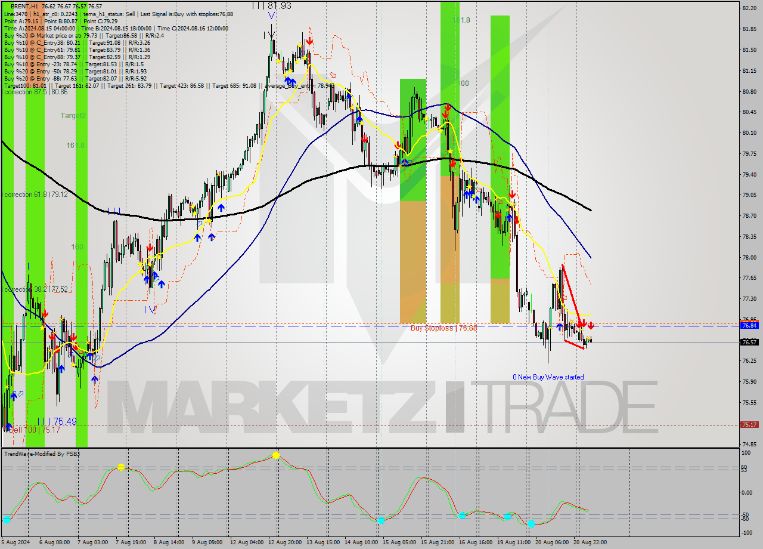Click the cyan oscillator dot near 15 Aug 05:00
The height and width of the screenshot is (549, 763).
click(381, 520)
